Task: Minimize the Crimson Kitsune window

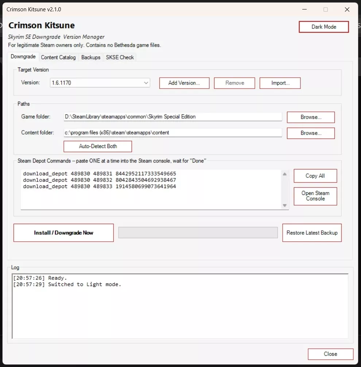Action: (304, 9)
